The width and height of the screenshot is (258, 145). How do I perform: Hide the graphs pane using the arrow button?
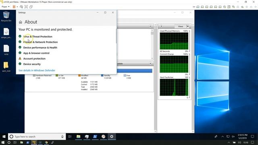click(x=161, y=26)
